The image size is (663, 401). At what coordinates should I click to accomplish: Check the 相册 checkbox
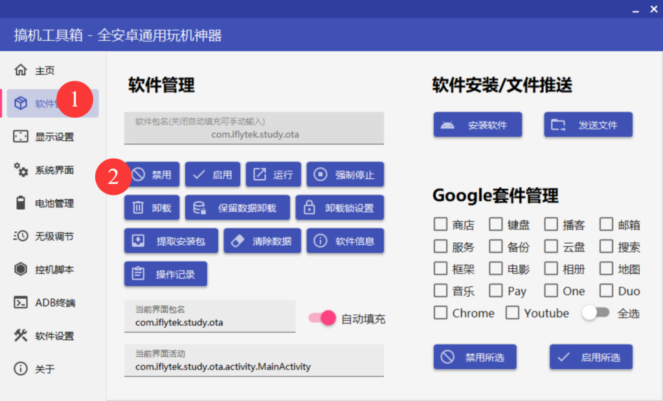click(551, 268)
